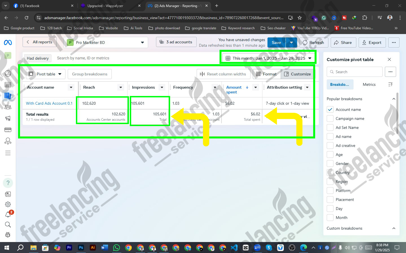Click the Export button
The height and width of the screenshot is (253, 406).
[372, 42]
